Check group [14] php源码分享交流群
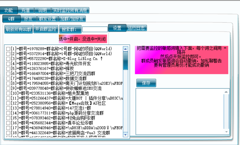 (8, 113)
